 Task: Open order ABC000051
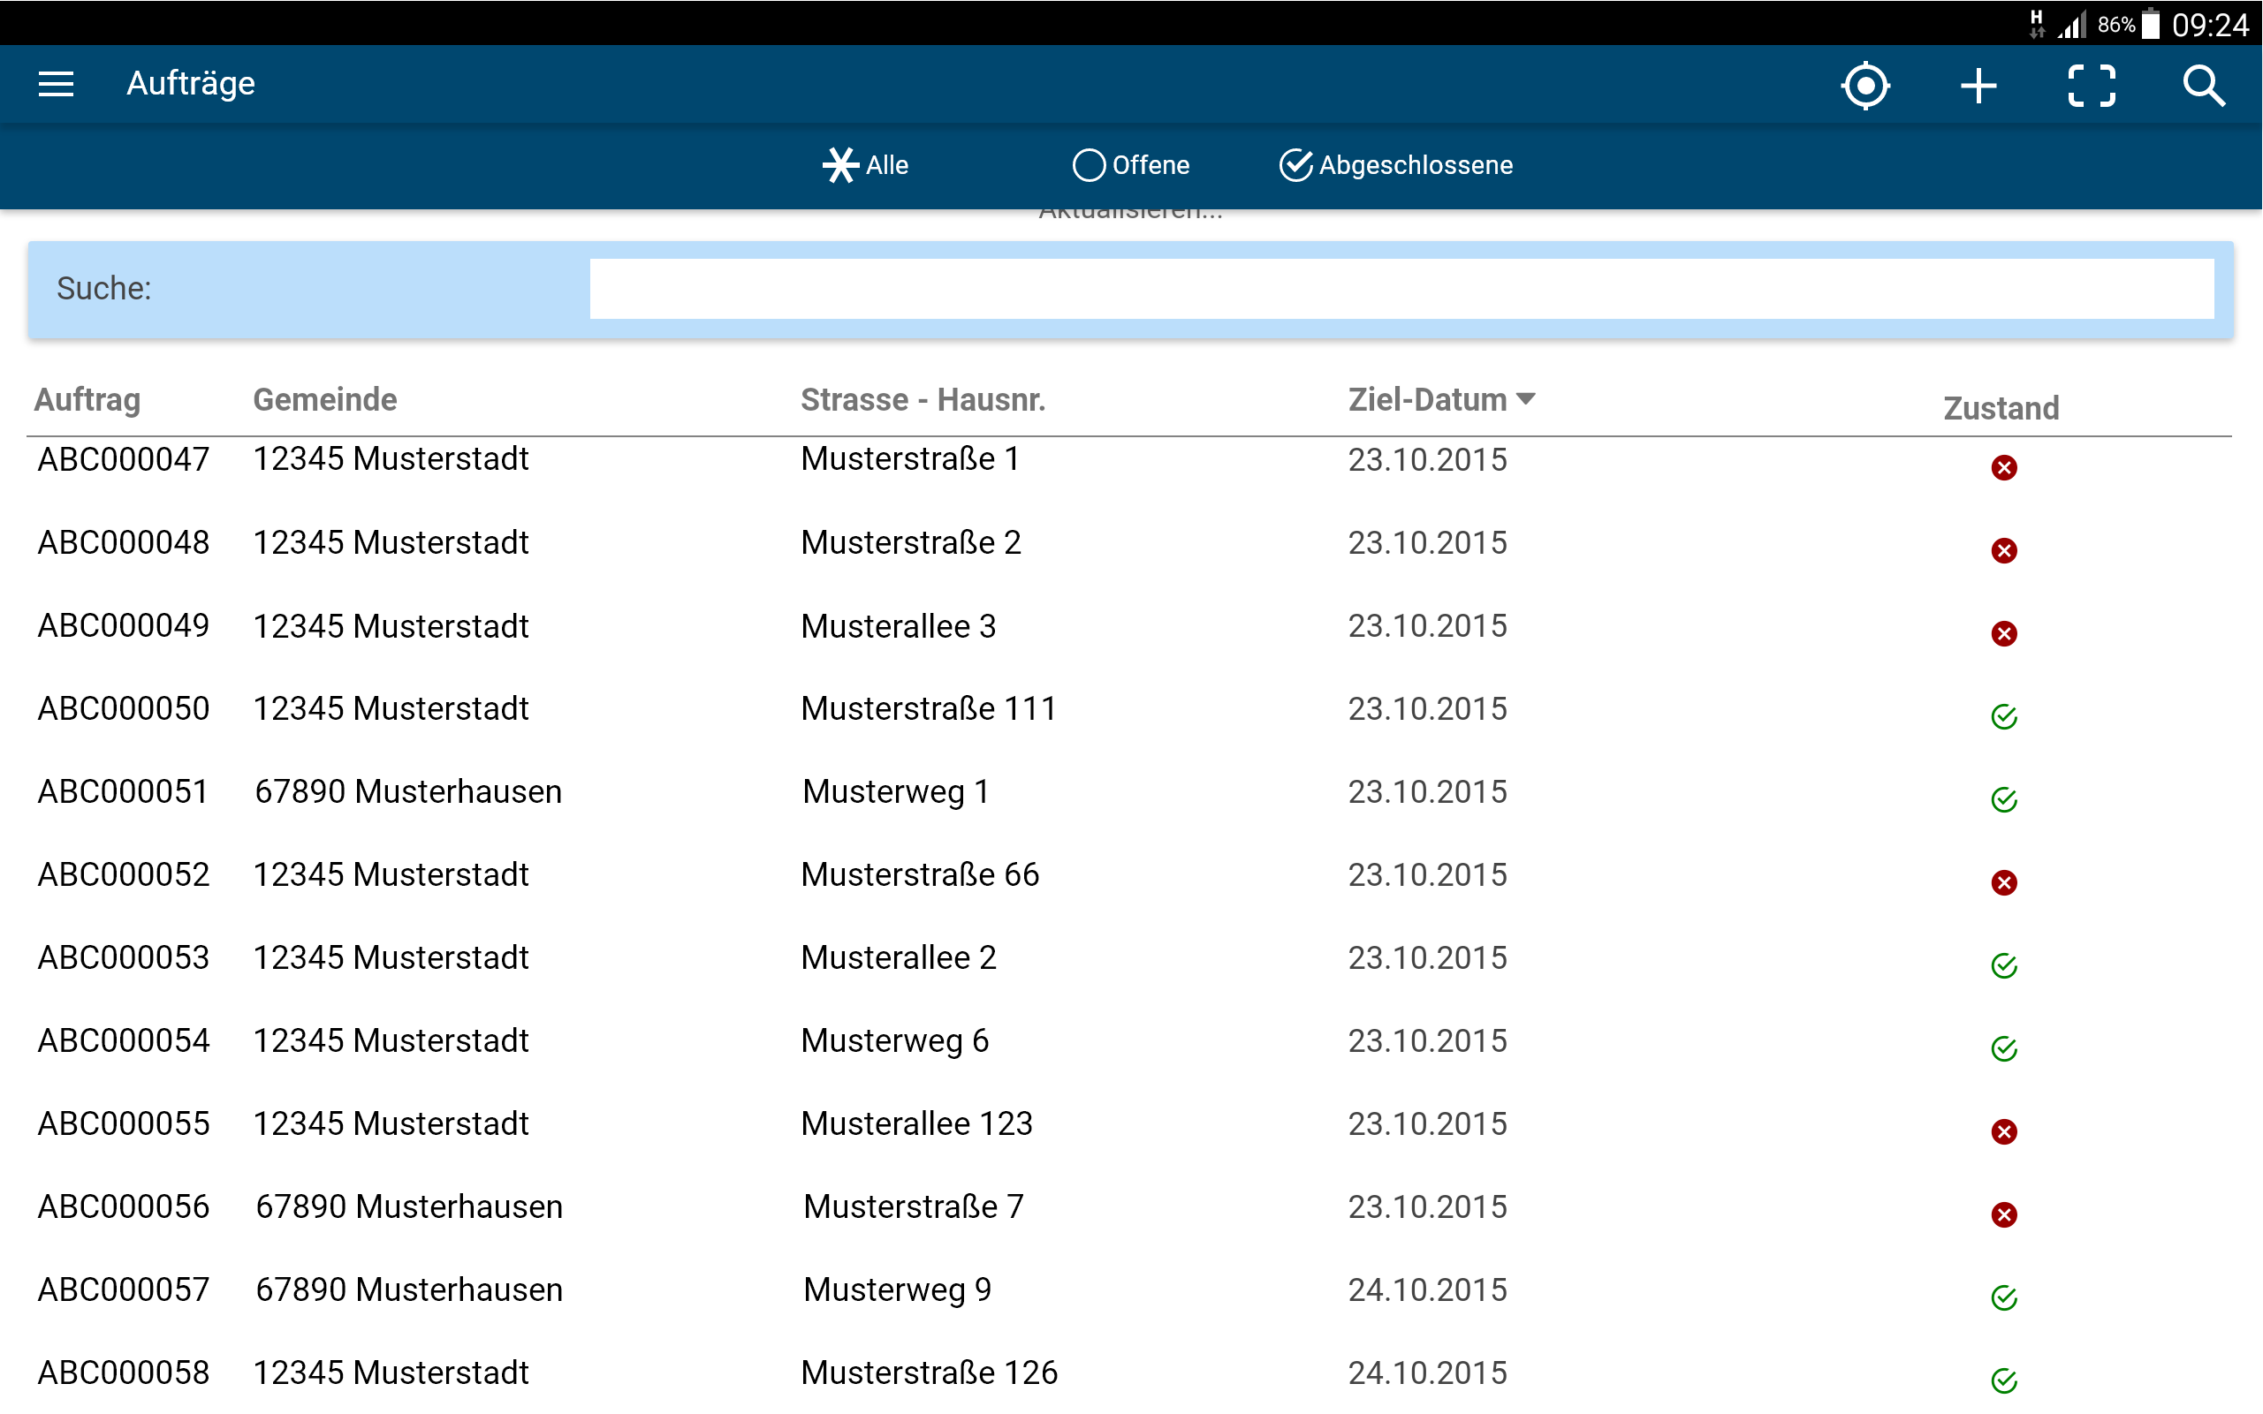[123, 792]
